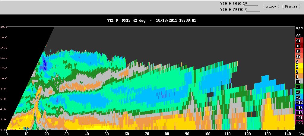Image resolution: width=304 pixels, height=136 pixels.
Task: Pick the 6 m/s yellow legend swatch
Action: tap(299, 66)
